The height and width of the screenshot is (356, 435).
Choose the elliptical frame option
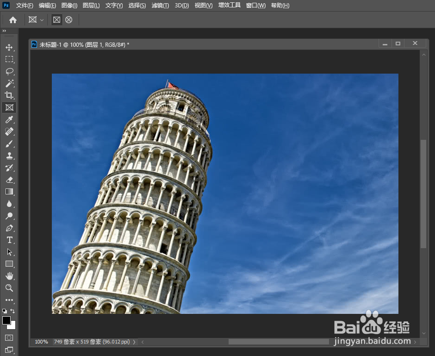coord(69,20)
